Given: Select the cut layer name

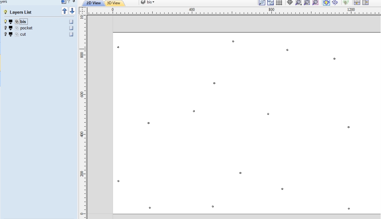Looking at the screenshot, I should coord(23,34).
